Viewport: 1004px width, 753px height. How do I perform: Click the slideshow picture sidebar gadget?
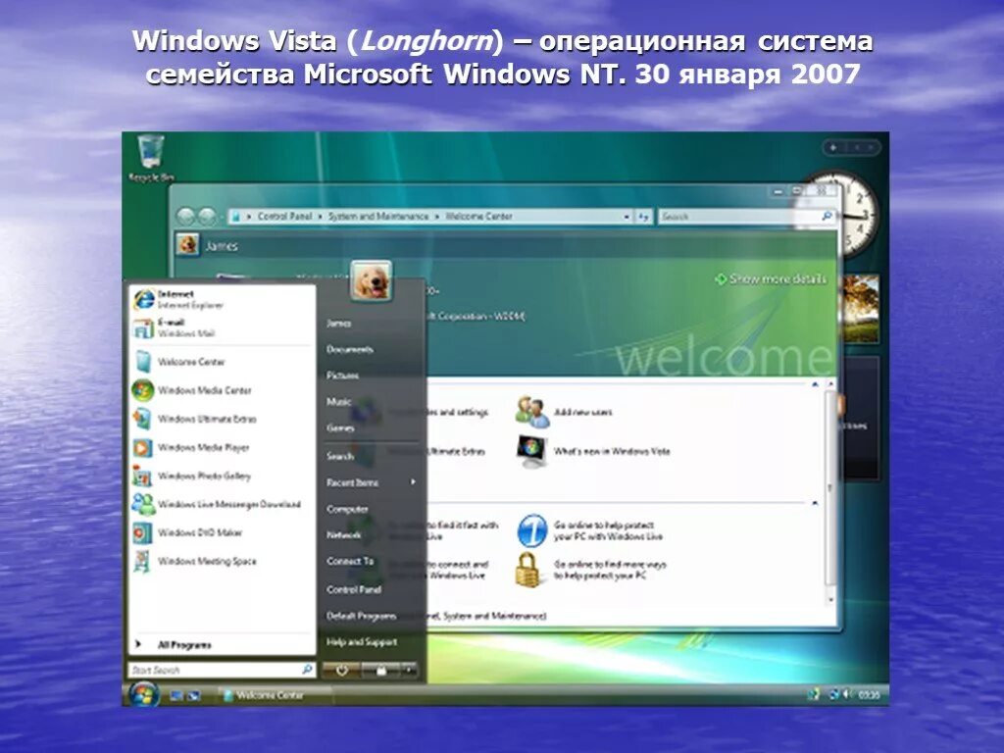point(861,309)
